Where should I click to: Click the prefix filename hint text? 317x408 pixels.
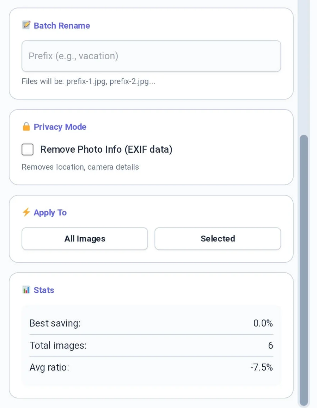click(x=88, y=81)
